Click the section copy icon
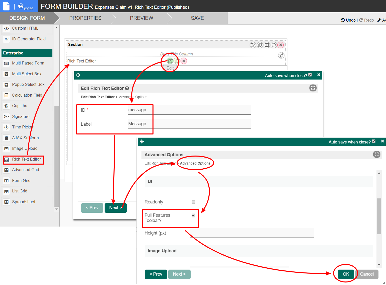This screenshot has height=285, width=386. pos(260,45)
